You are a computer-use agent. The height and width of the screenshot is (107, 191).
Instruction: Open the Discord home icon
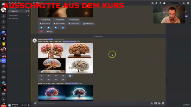coord(3,4)
